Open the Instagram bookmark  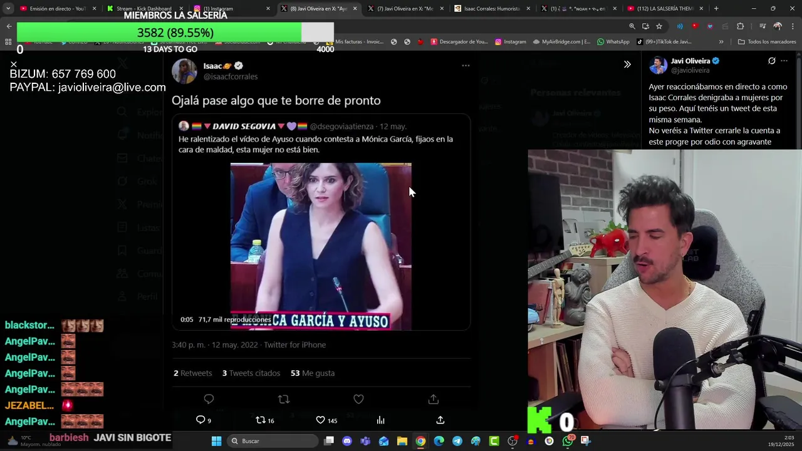pos(511,42)
